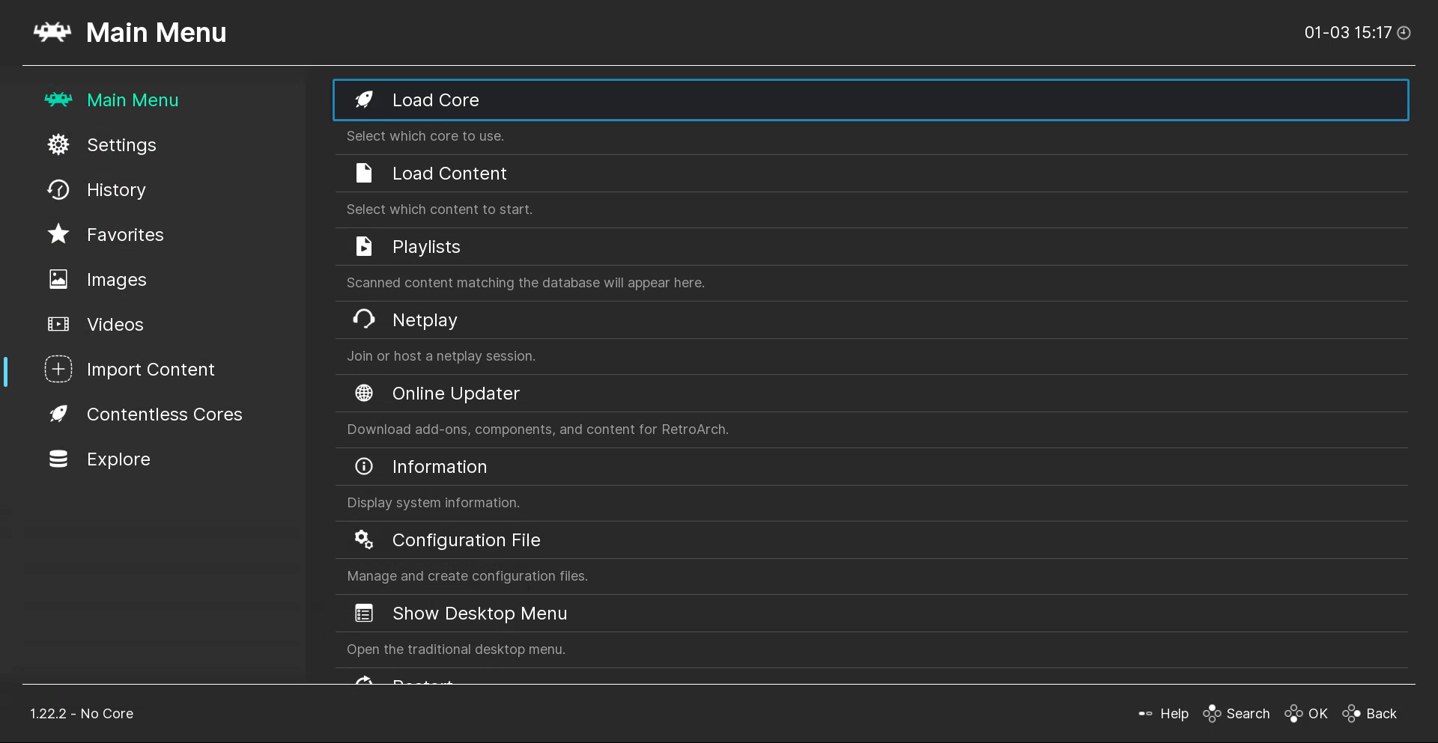Image resolution: width=1438 pixels, height=743 pixels.
Task: Click the headset icon for Netplay
Action: (x=364, y=319)
